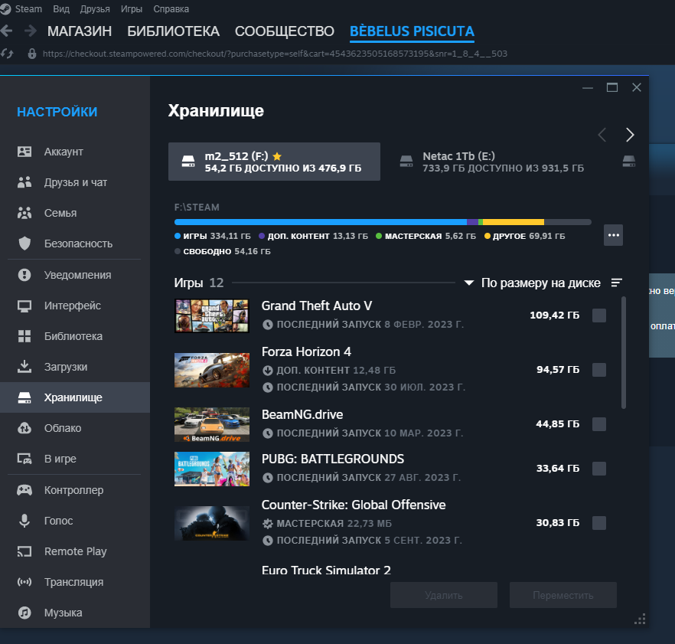Click the Переместить button

[x=563, y=595]
